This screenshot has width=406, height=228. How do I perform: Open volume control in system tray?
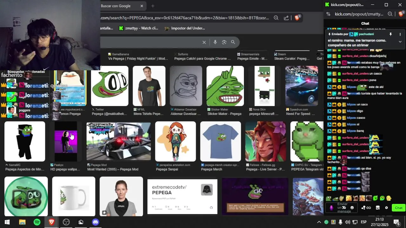[x=348, y=222]
